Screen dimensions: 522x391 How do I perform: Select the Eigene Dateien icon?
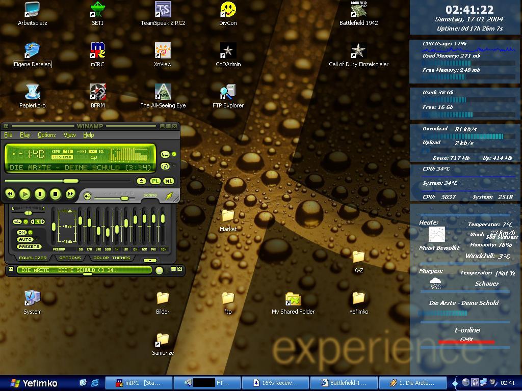pos(32,55)
